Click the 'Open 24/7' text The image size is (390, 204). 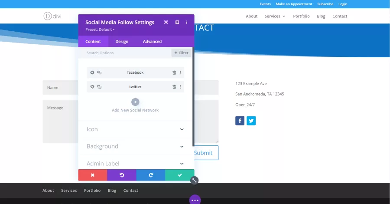pos(245,105)
